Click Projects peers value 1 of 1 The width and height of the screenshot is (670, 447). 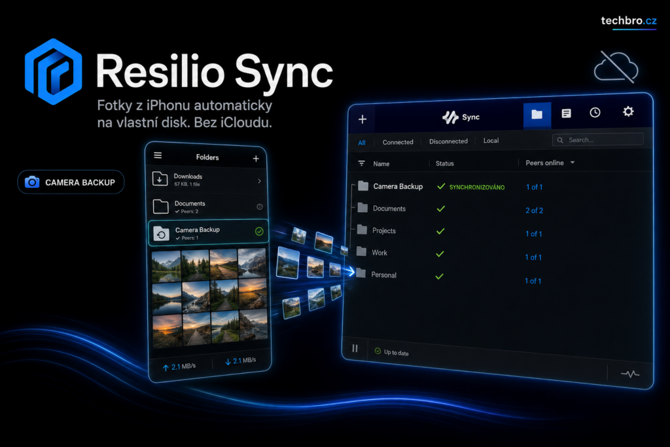534,234
